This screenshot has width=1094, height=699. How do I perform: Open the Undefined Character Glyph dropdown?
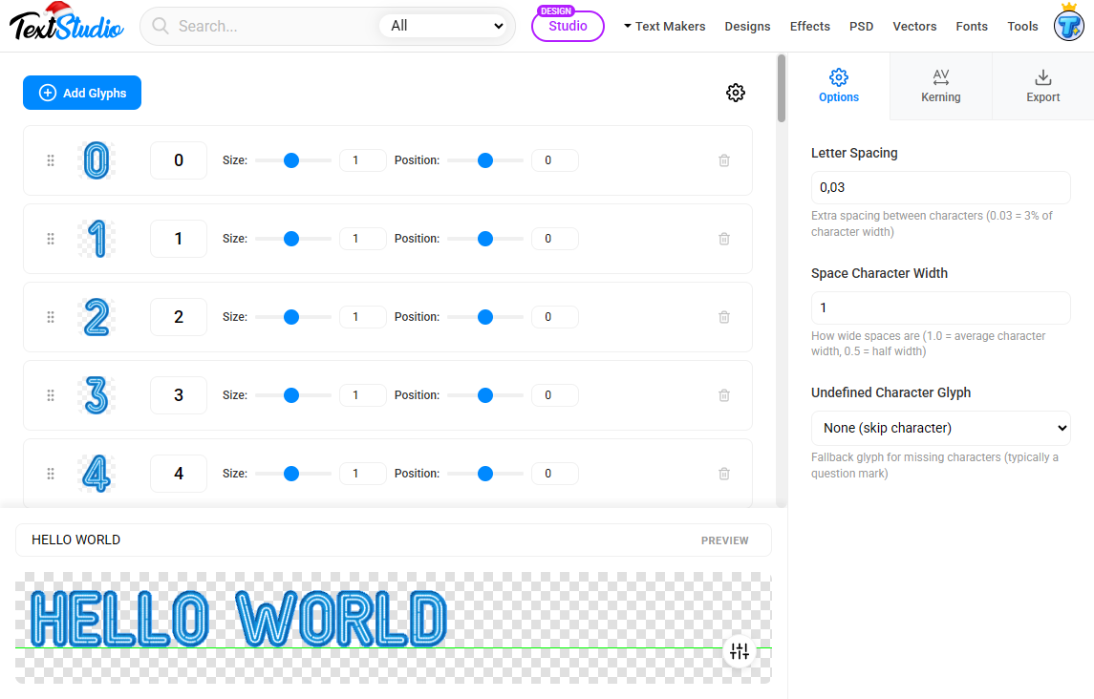point(940,428)
